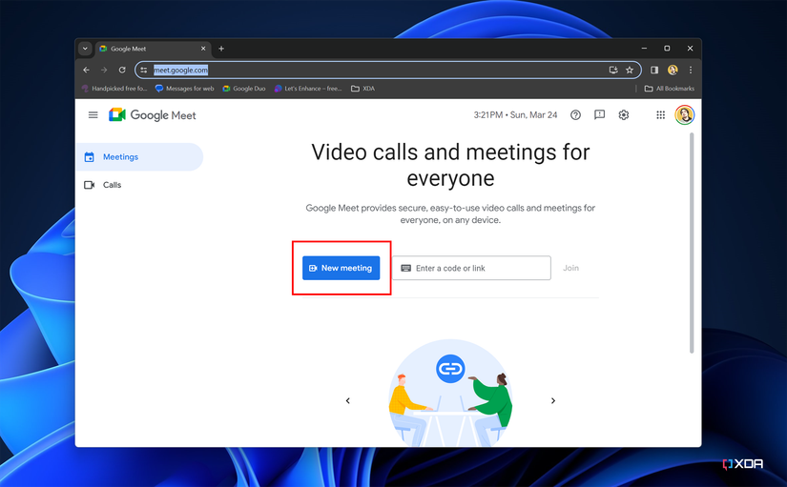Open the Chrome profile avatar in toolbar

tap(673, 70)
